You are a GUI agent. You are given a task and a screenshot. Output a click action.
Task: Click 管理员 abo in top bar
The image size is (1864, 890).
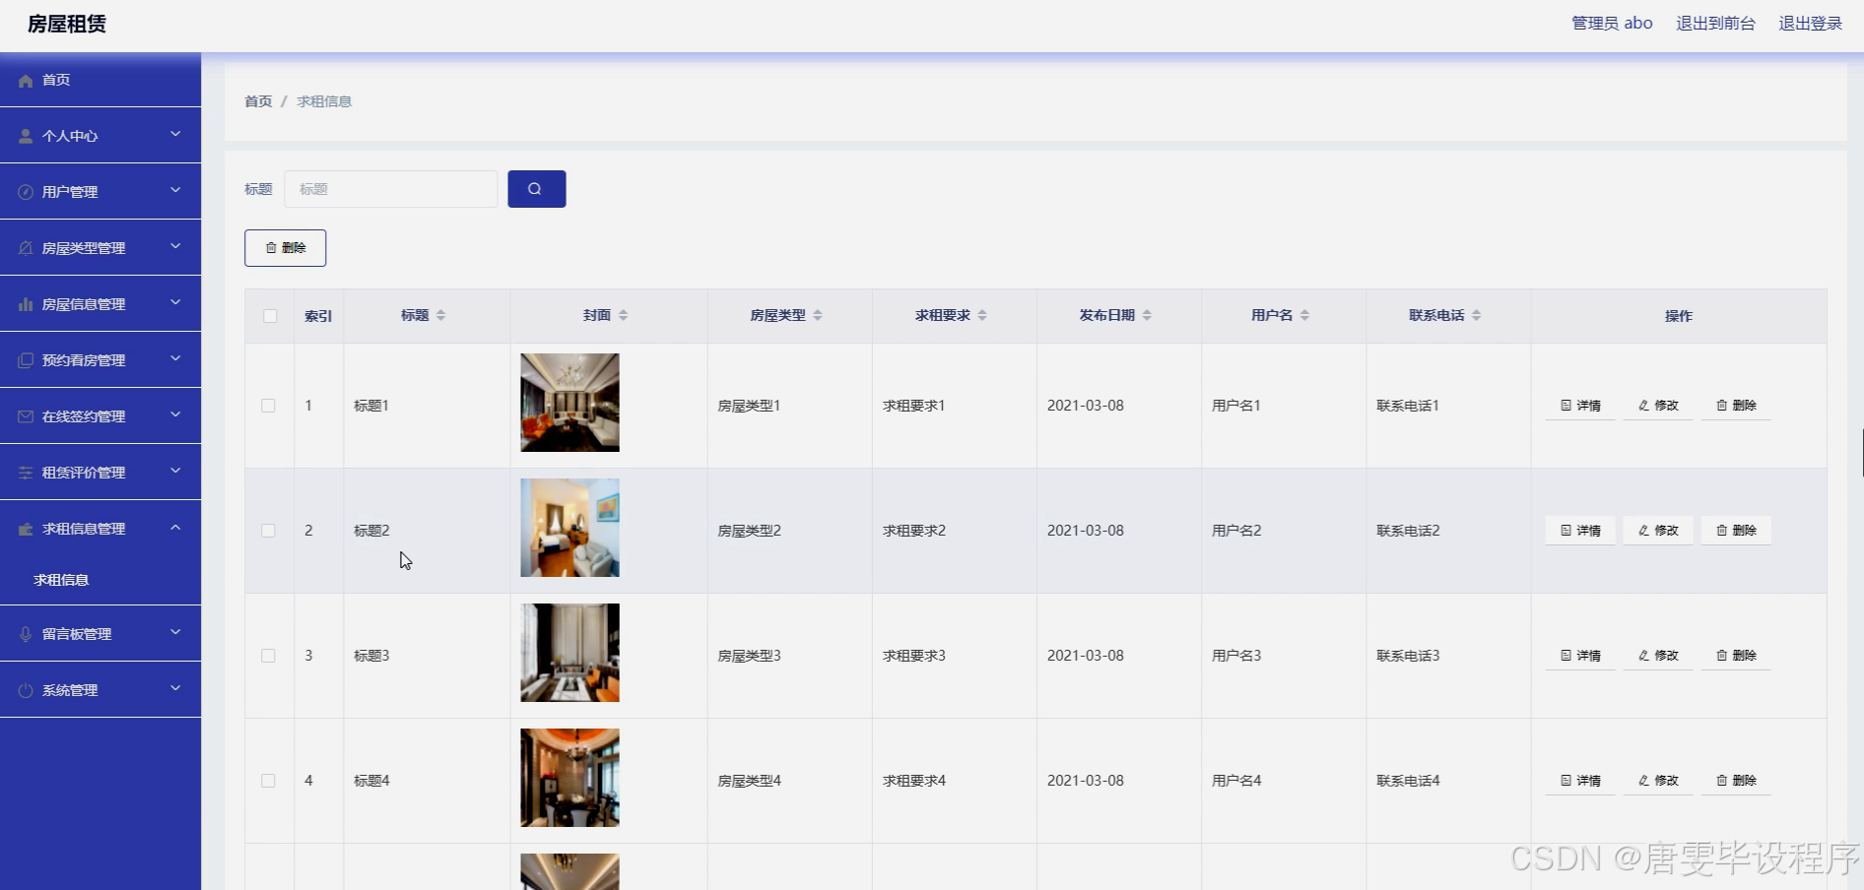point(1612,24)
